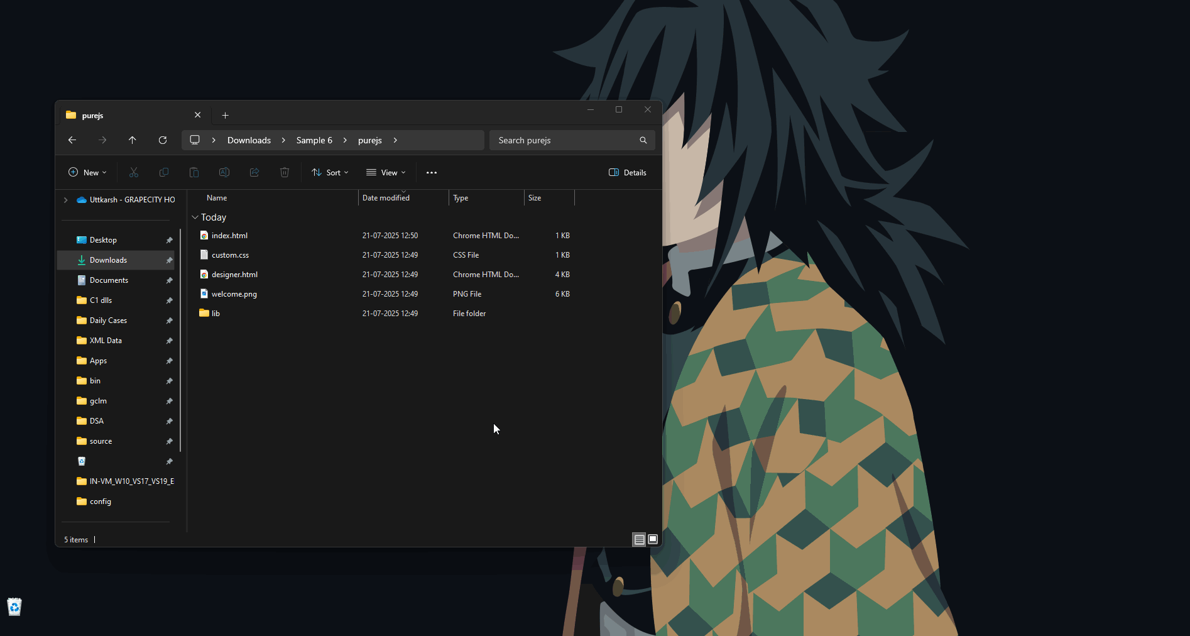Expand chevron after purejs breadcrumb

[395, 140]
